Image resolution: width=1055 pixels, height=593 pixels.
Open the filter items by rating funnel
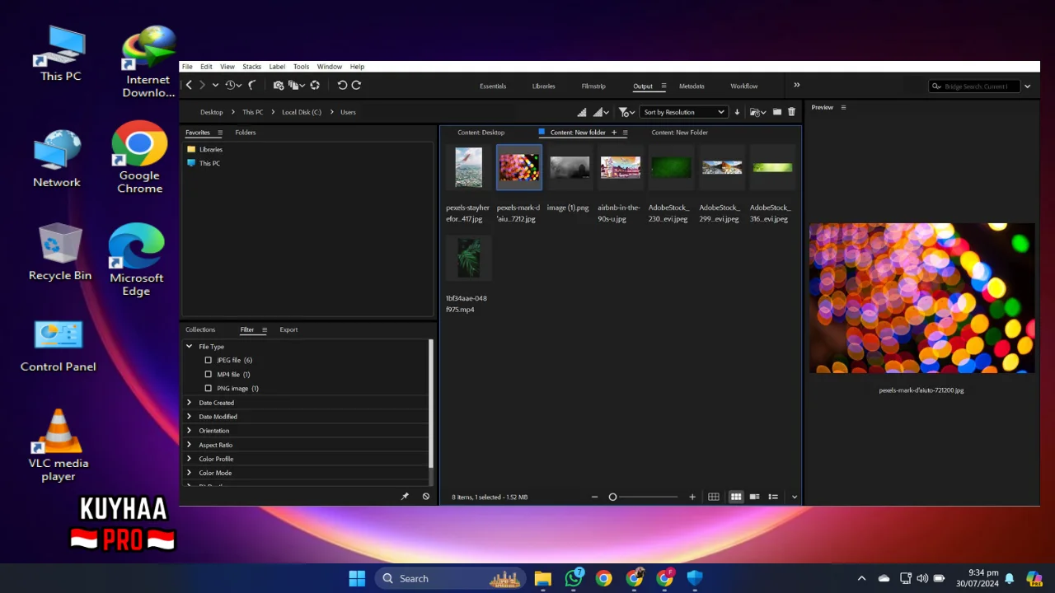click(626, 112)
